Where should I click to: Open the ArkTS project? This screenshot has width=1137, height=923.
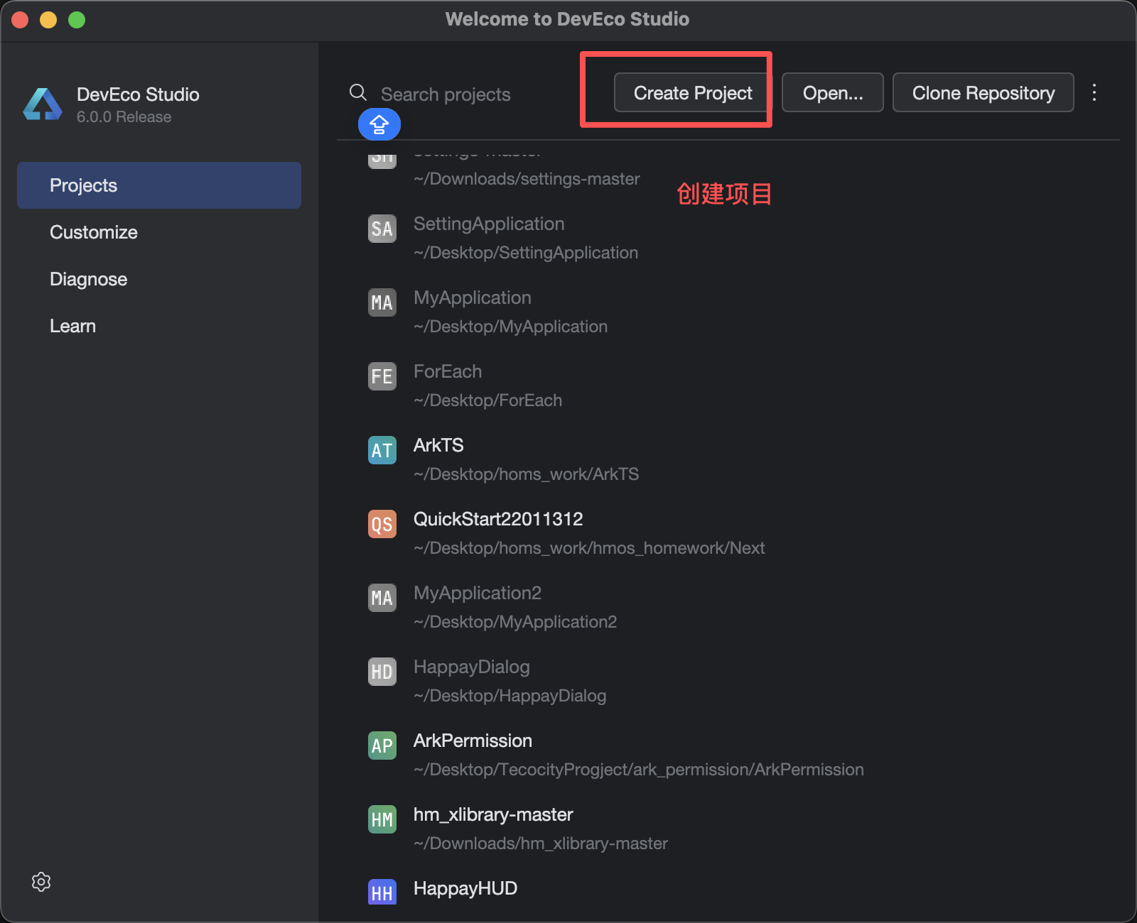click(438, 445)
